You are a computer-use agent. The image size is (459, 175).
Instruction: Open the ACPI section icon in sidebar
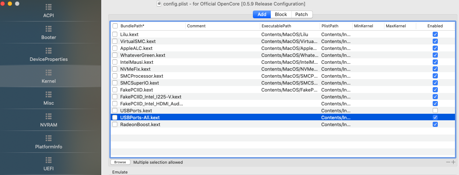(x=48, y=7)
